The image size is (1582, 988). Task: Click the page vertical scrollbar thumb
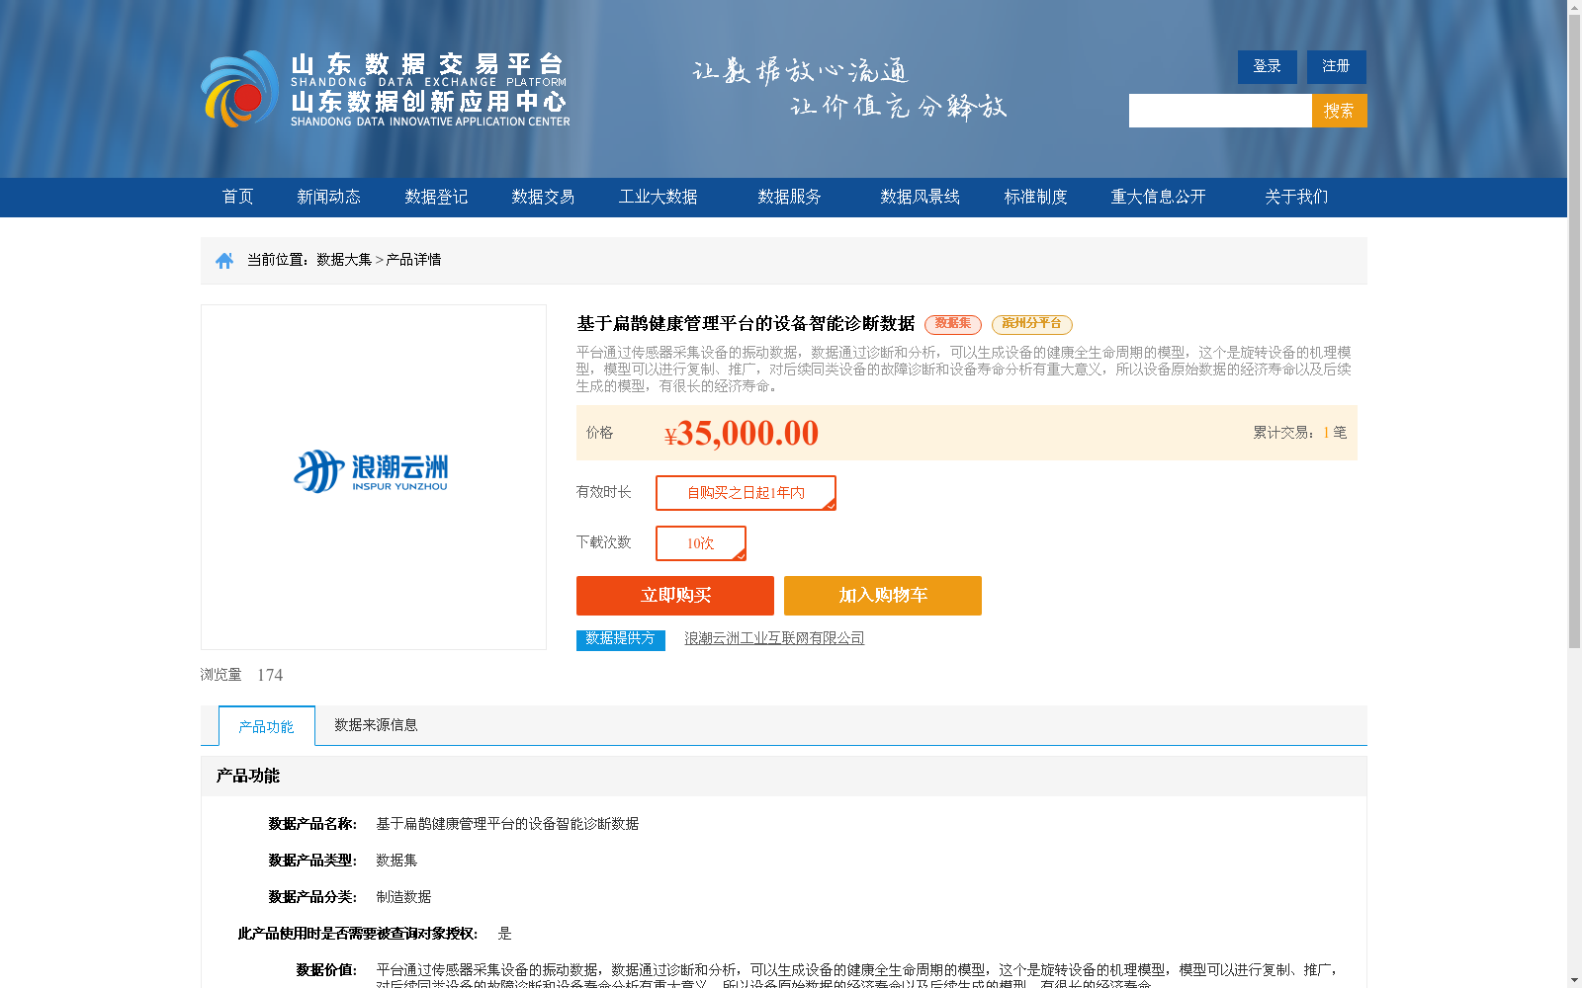click(x=1574, y=332)
